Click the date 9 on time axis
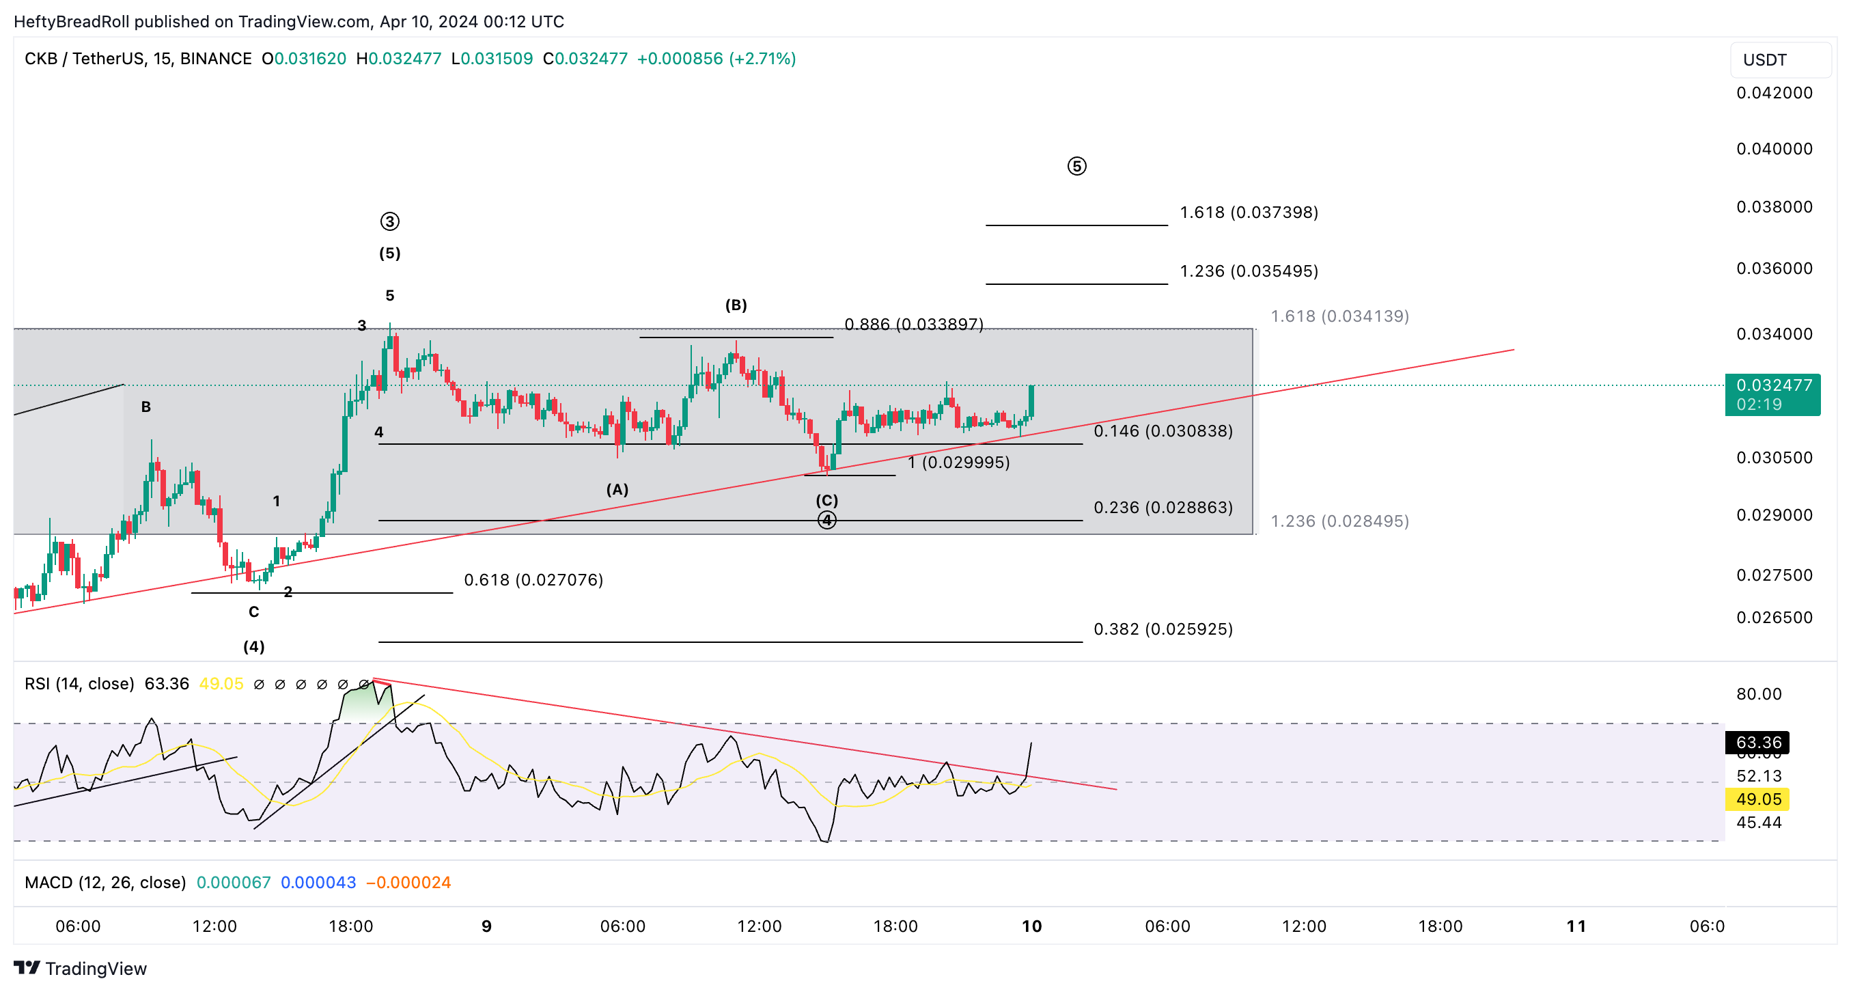This screenshot has height=992, width=1851. (486, 926)
